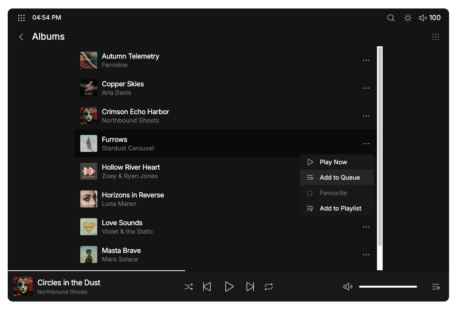Open the search magnifier icon
456x310 pixels.
point(391,18)
